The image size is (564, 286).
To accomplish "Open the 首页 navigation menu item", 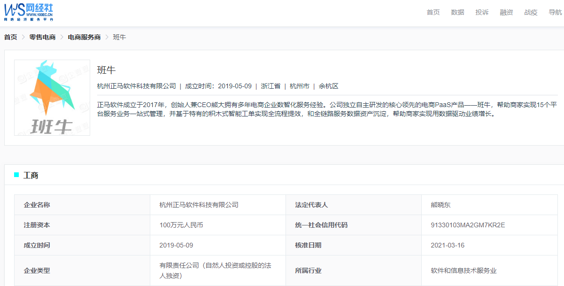I will point(433,12).
